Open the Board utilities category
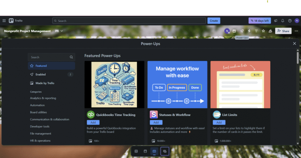The height and width of the screenshot is (158, 301). [x=38, y=112]
